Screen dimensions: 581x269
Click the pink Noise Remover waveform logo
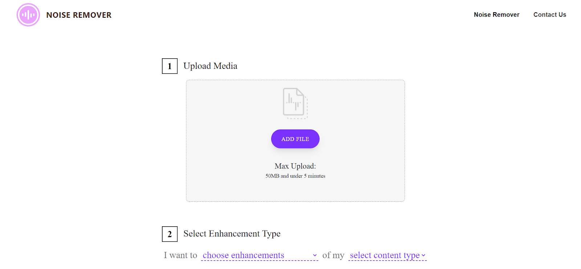pos(28,15)
